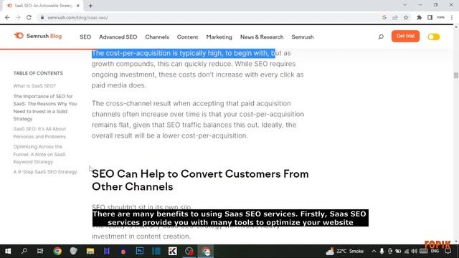This screenshot has height=258, width=459.
Task: Open the News & Research menu item
Action: 262,37
